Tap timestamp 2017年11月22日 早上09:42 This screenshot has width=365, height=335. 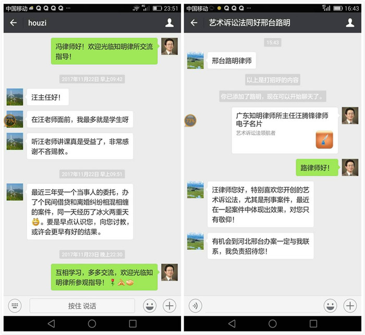92,79
